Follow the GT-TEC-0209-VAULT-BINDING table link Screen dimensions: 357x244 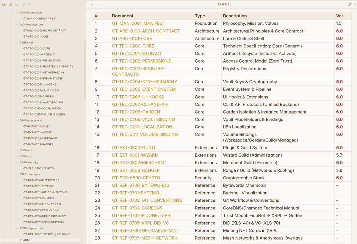(x=143, y=119)
